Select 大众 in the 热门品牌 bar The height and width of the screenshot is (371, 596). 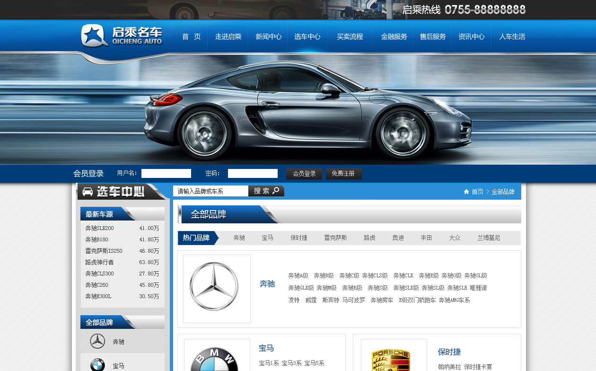tap(455, 238)
